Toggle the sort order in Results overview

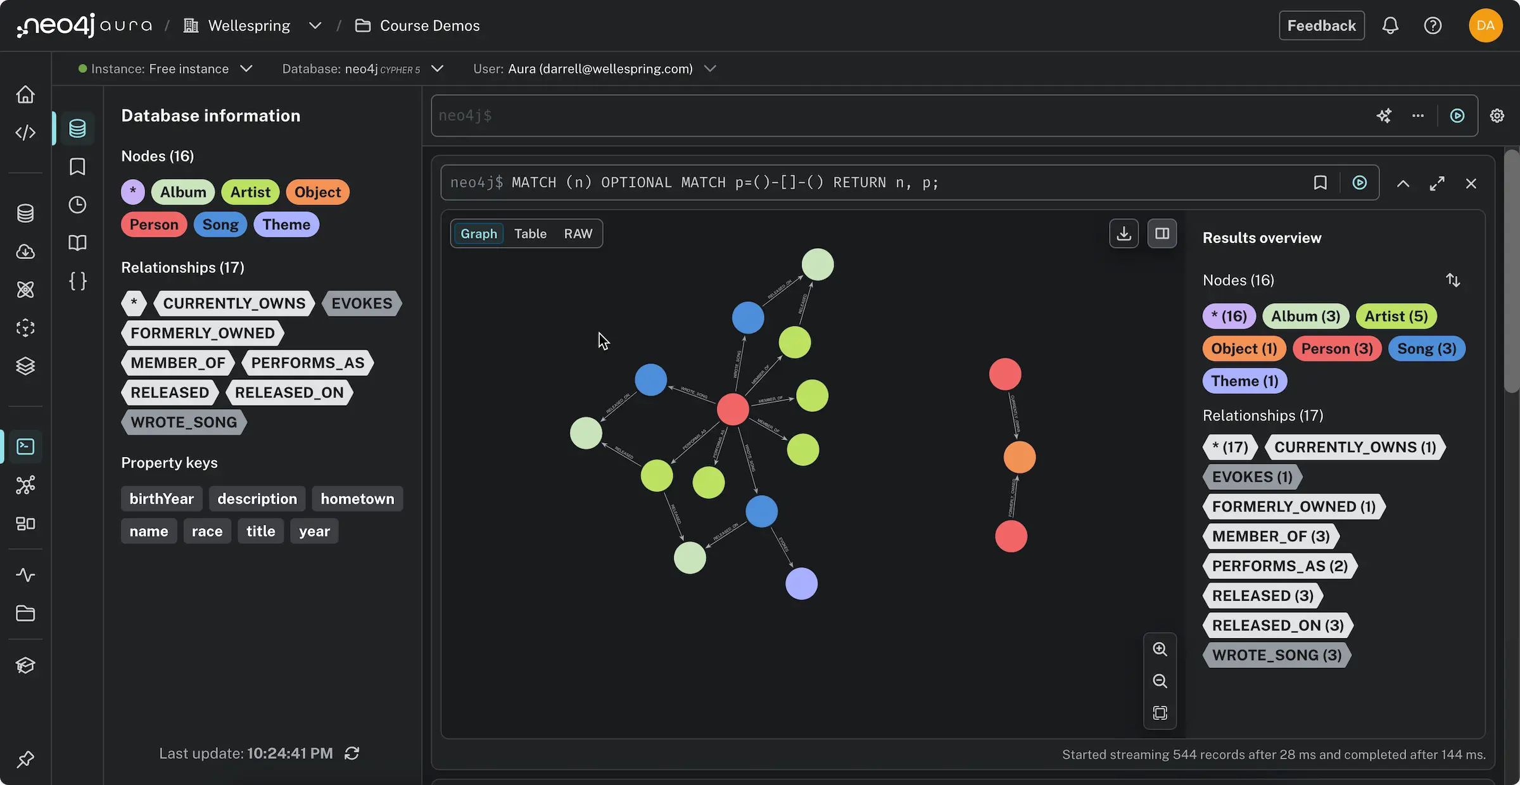tap(1453, 279)
